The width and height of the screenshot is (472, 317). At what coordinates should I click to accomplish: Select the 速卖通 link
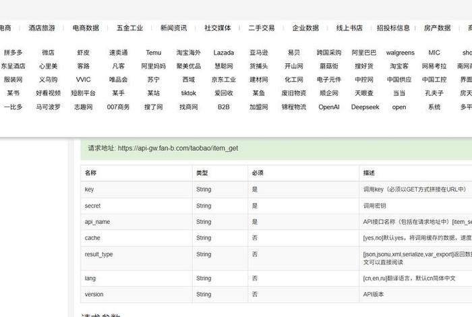(118, 53)
